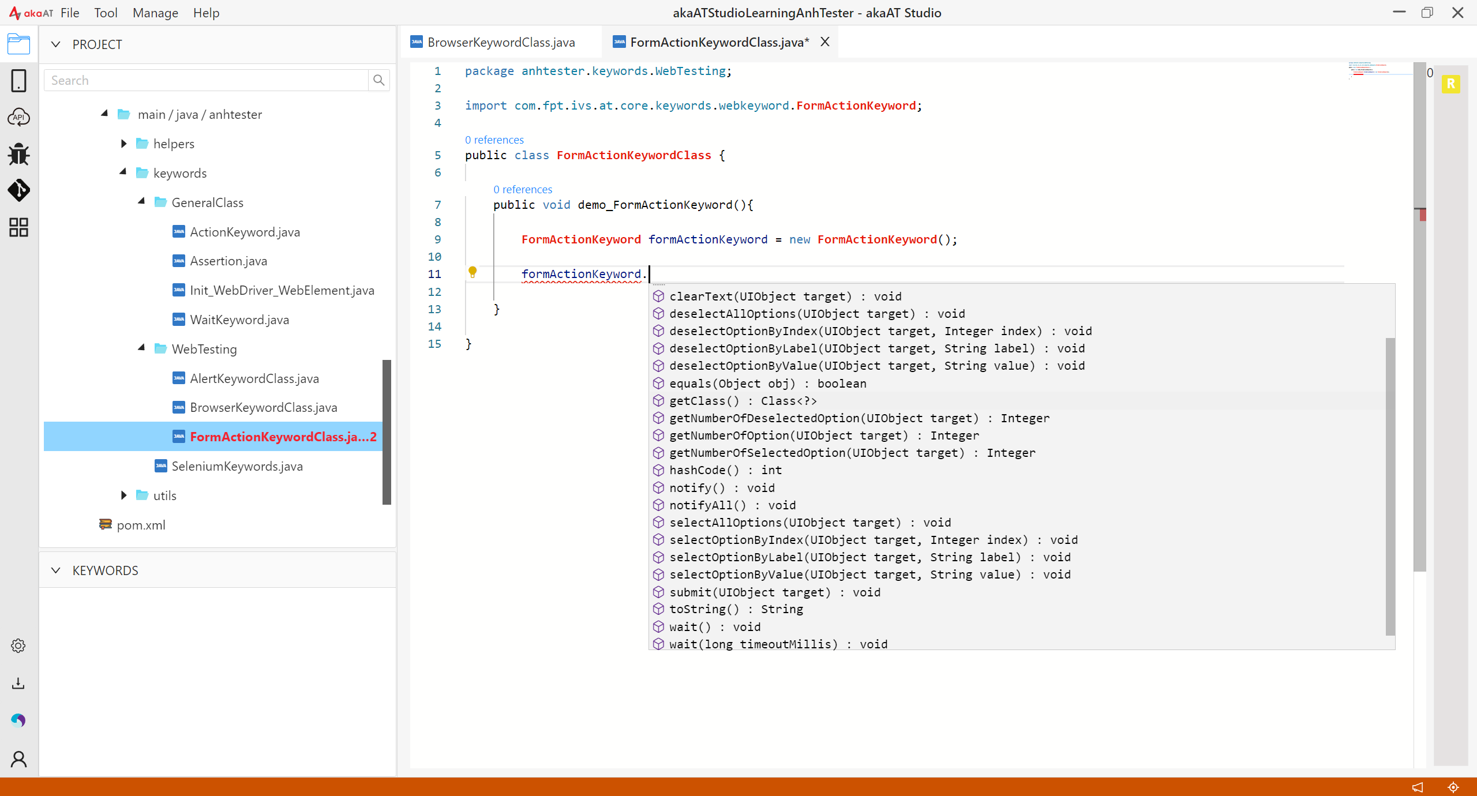Open AlertKeywordClass.java file
The image size is (1477, 796).
[254, 378]
